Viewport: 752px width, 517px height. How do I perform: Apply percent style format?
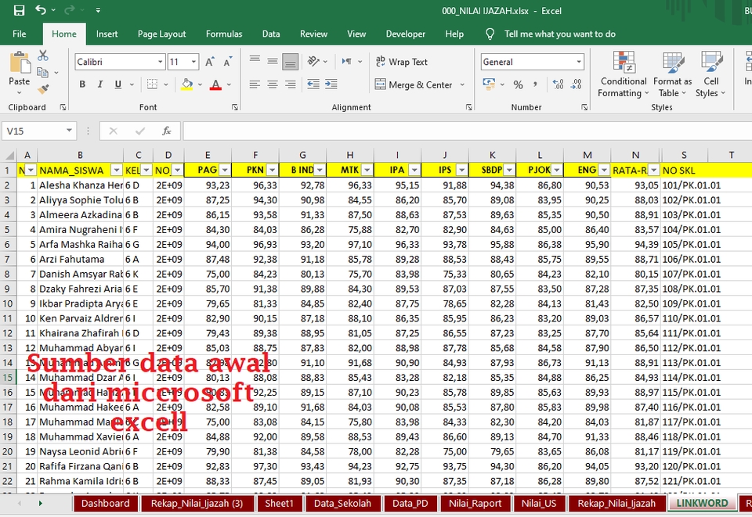pos(518,84)
